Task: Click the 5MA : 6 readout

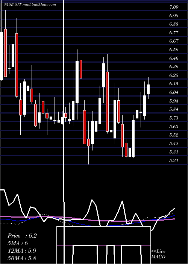Action: [x=18, y=243]
